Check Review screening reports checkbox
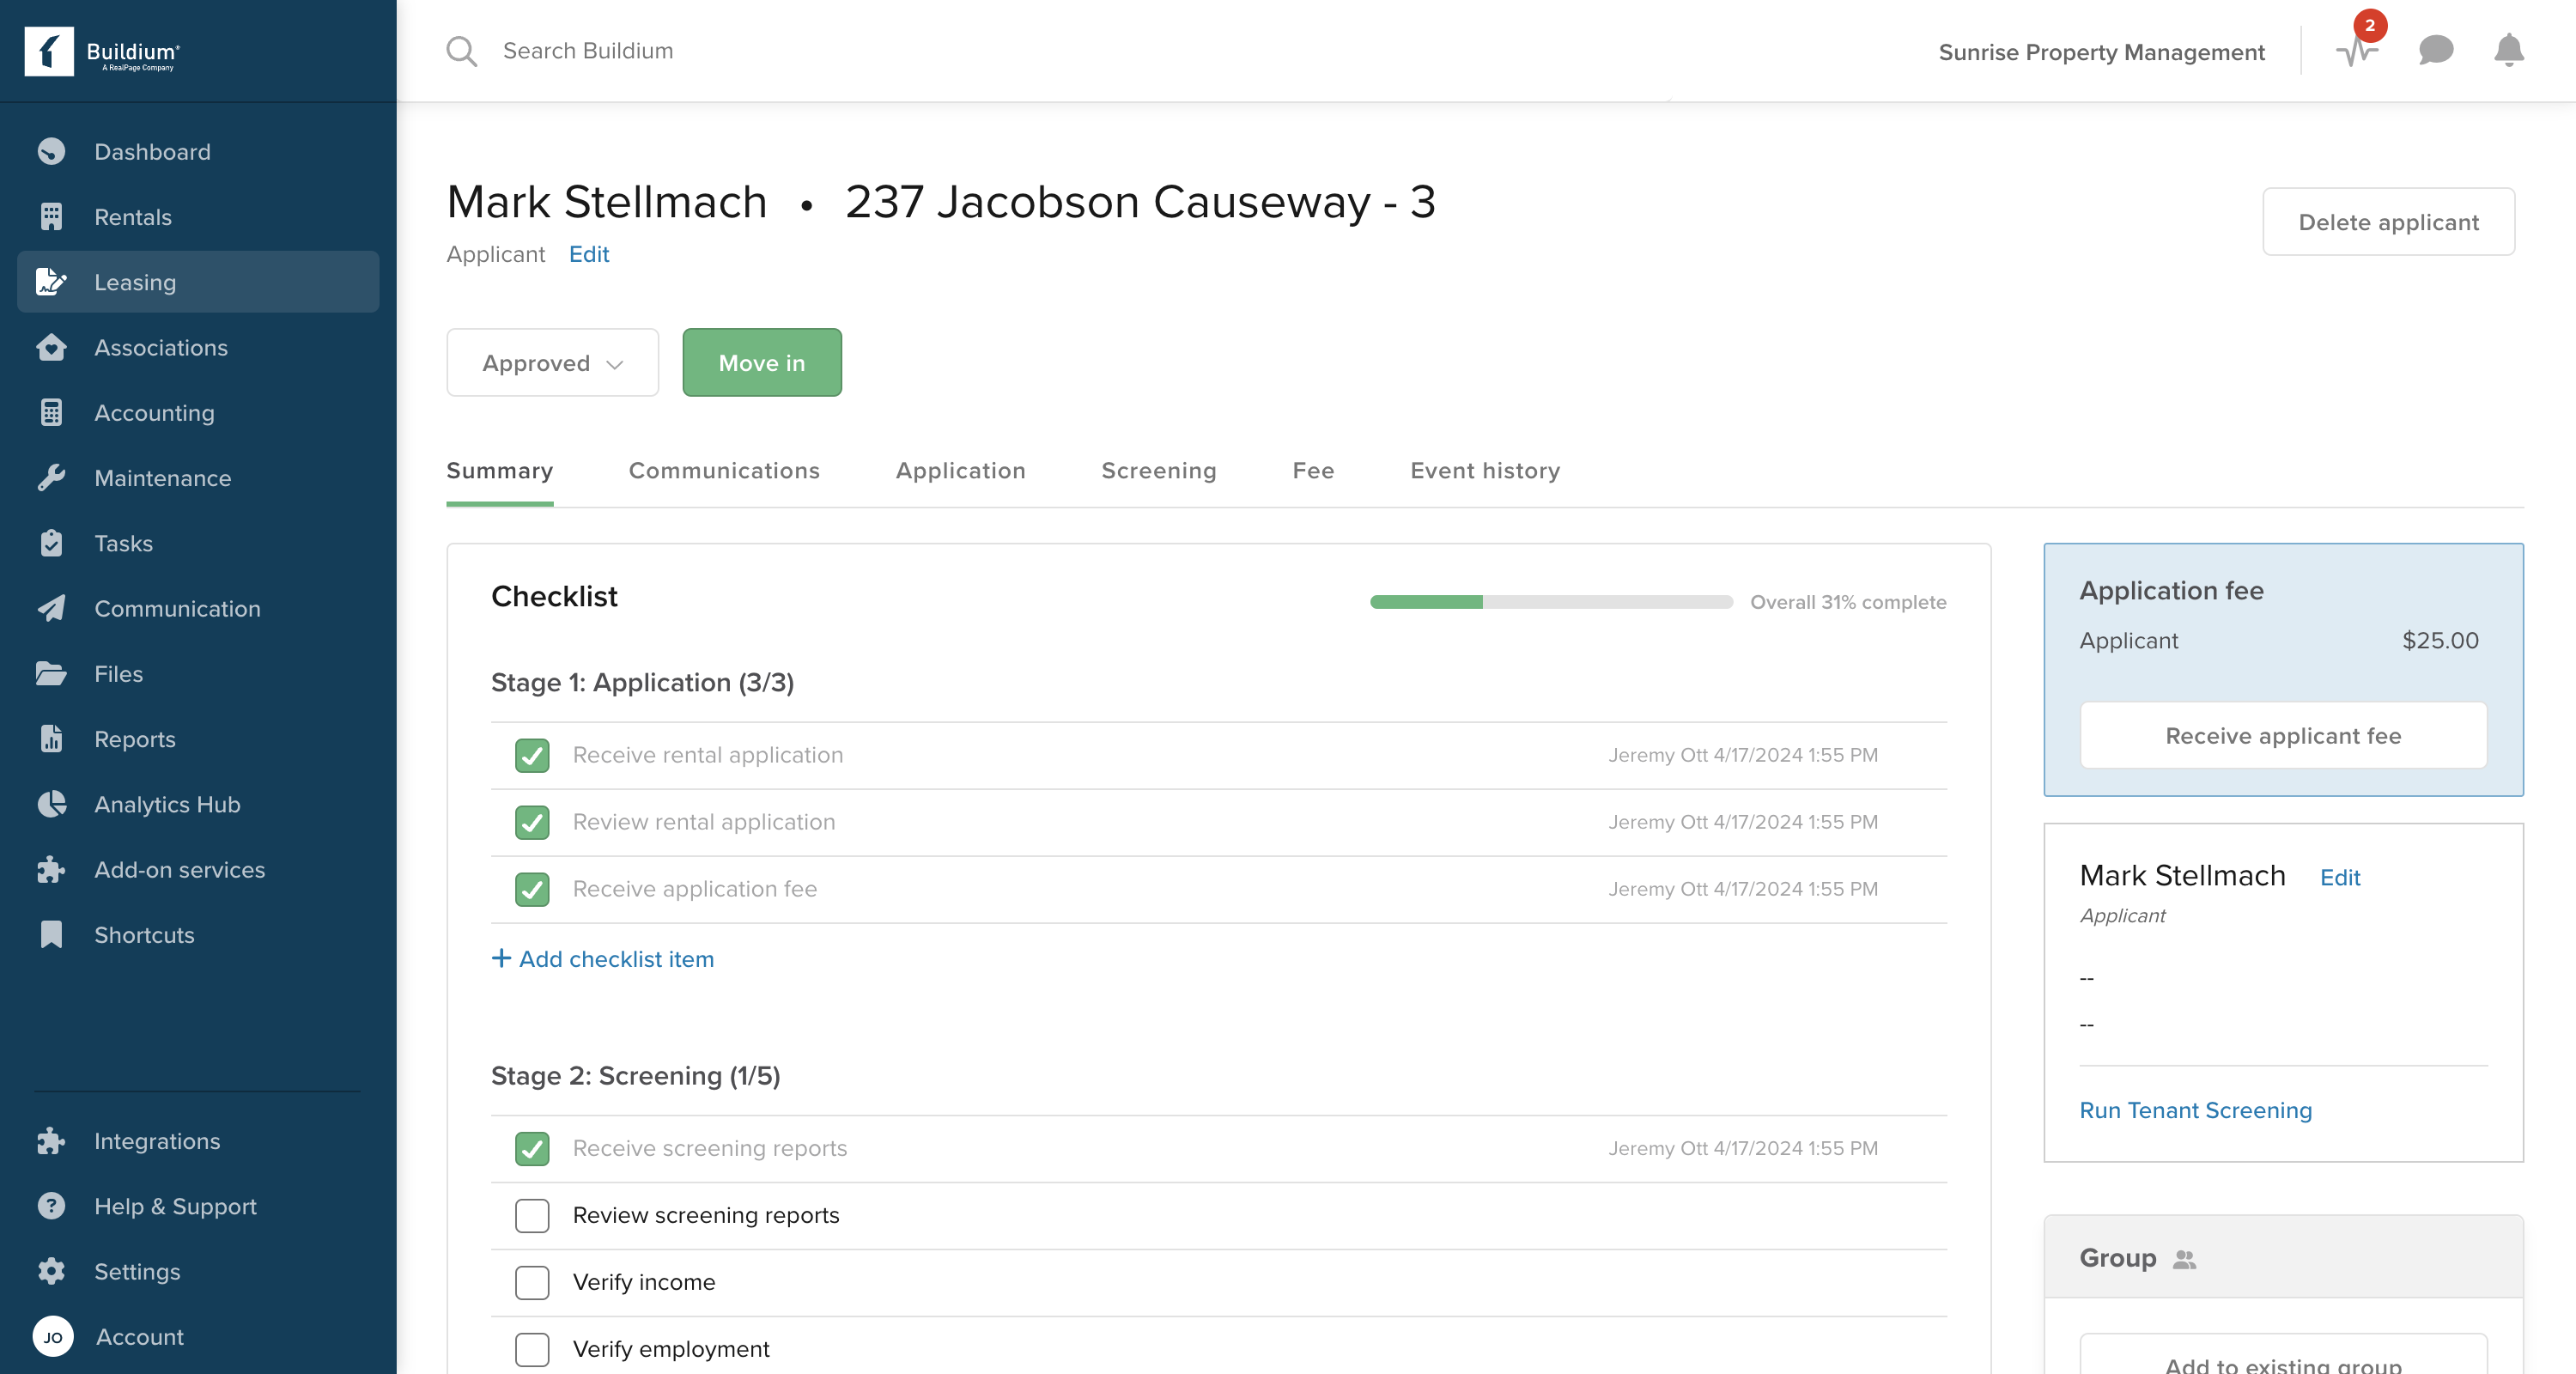2576x1374 pixels. tap(532, 1215)
